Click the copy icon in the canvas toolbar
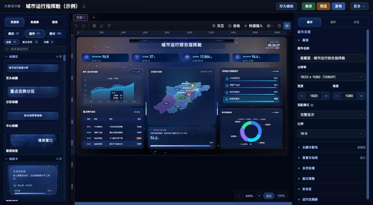This screenshot has height=205, width=373. pyautogui.click(x=102, y=26)
